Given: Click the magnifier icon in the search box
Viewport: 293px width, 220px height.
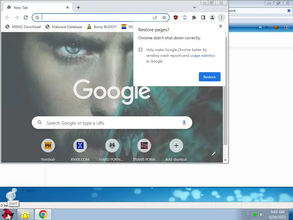Looking at the screenshot, I should tap(39, 123).
